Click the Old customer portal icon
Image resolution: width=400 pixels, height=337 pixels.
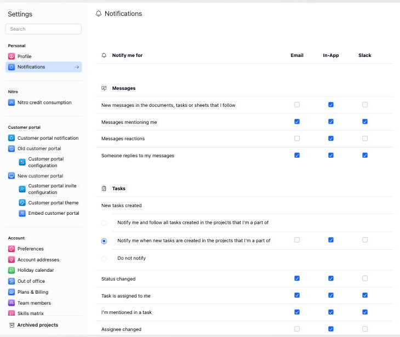pos(12,148)
